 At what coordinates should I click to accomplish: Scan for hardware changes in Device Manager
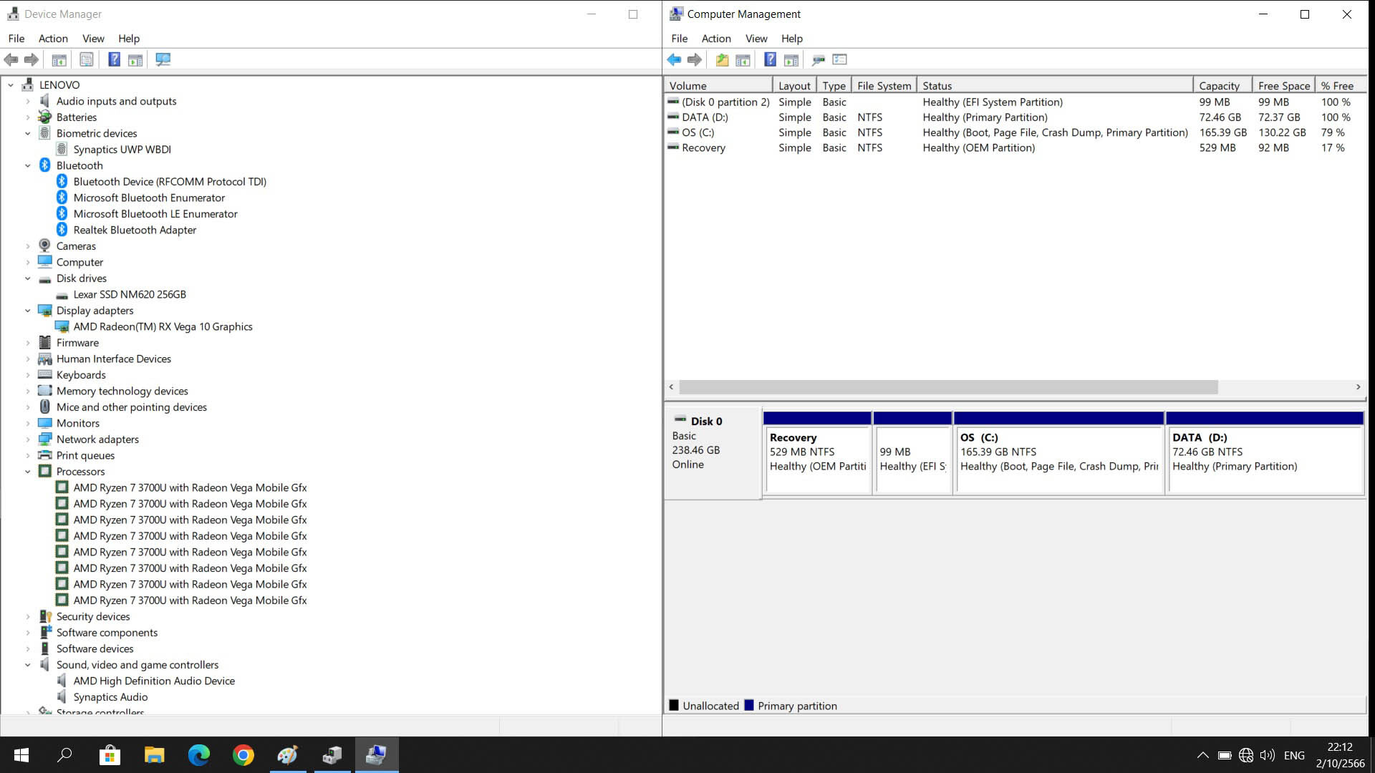(x=163, y=60)
